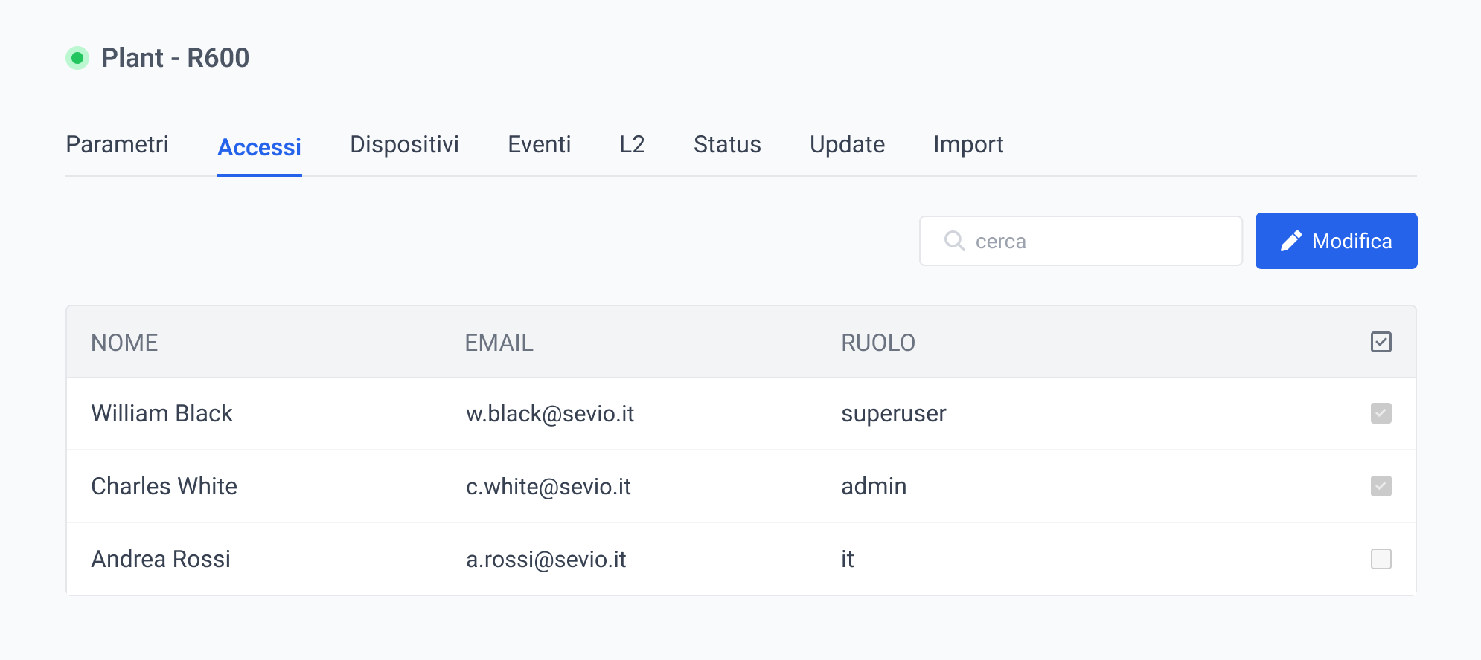Click the w.black@sevio.it email
Viewport: 1481px width, 660px height.
[x=550, y=413]
